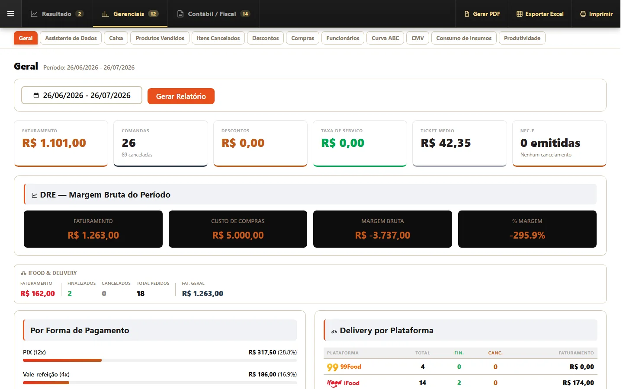Click the Taxa de Serviço card
Screen dimensions: 623x389
pos(360,143)
